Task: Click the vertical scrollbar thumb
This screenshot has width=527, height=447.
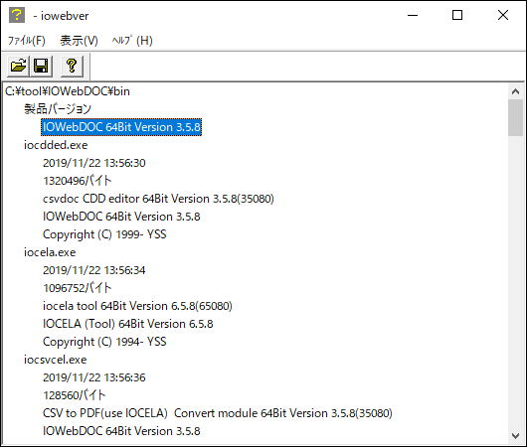Action: tap(516, 117)
